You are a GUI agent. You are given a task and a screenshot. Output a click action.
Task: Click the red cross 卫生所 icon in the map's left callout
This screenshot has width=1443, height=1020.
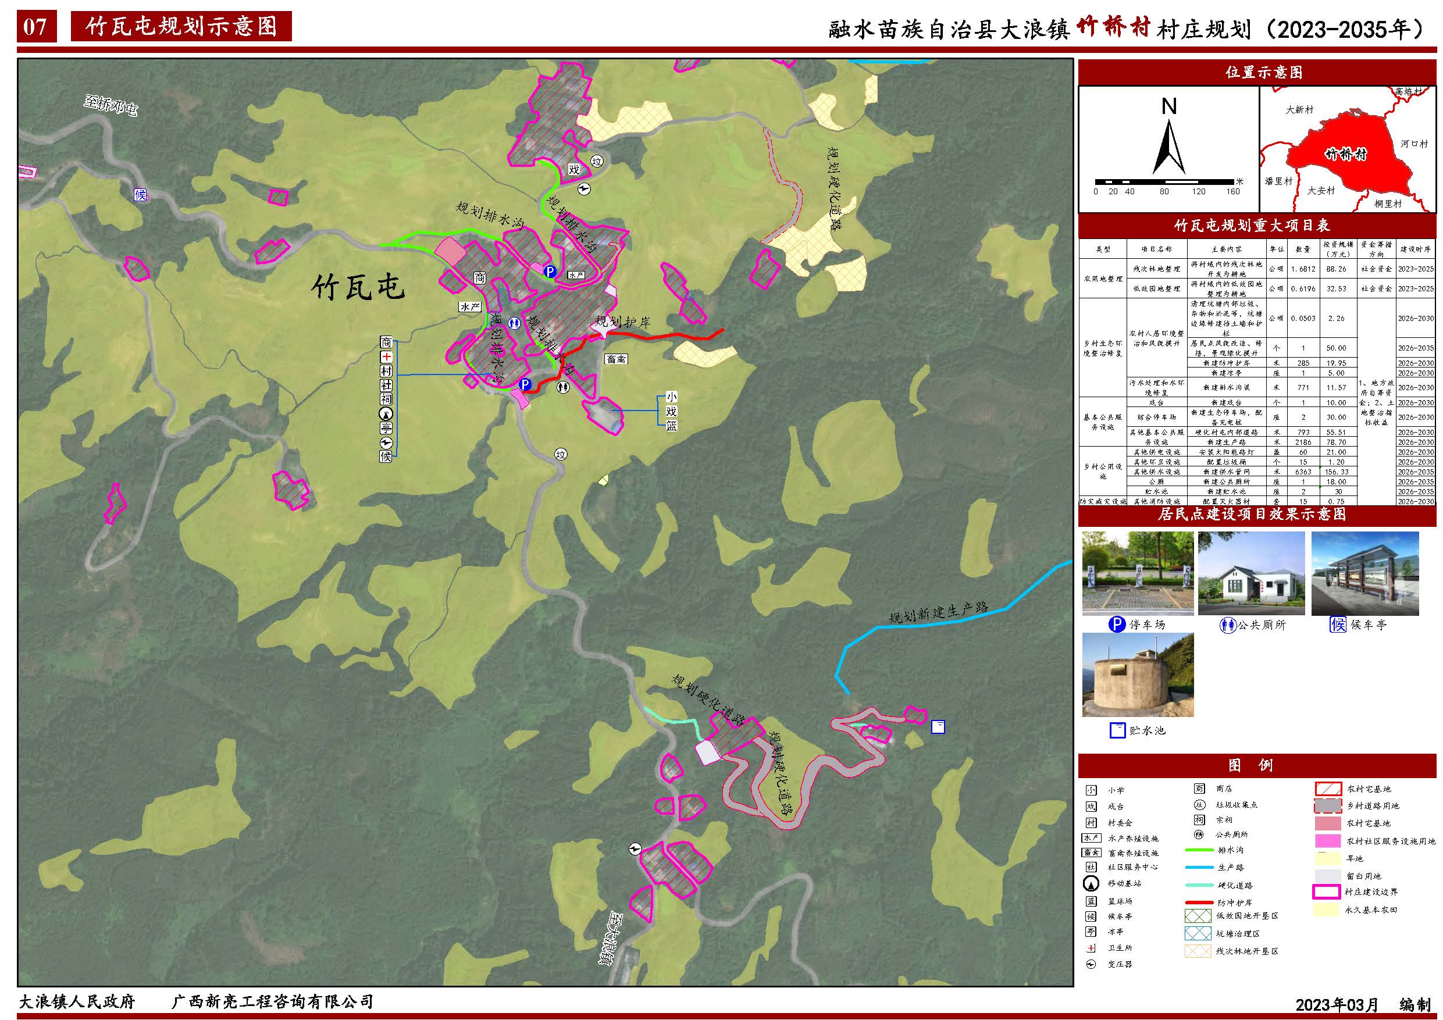click(386, 356)
